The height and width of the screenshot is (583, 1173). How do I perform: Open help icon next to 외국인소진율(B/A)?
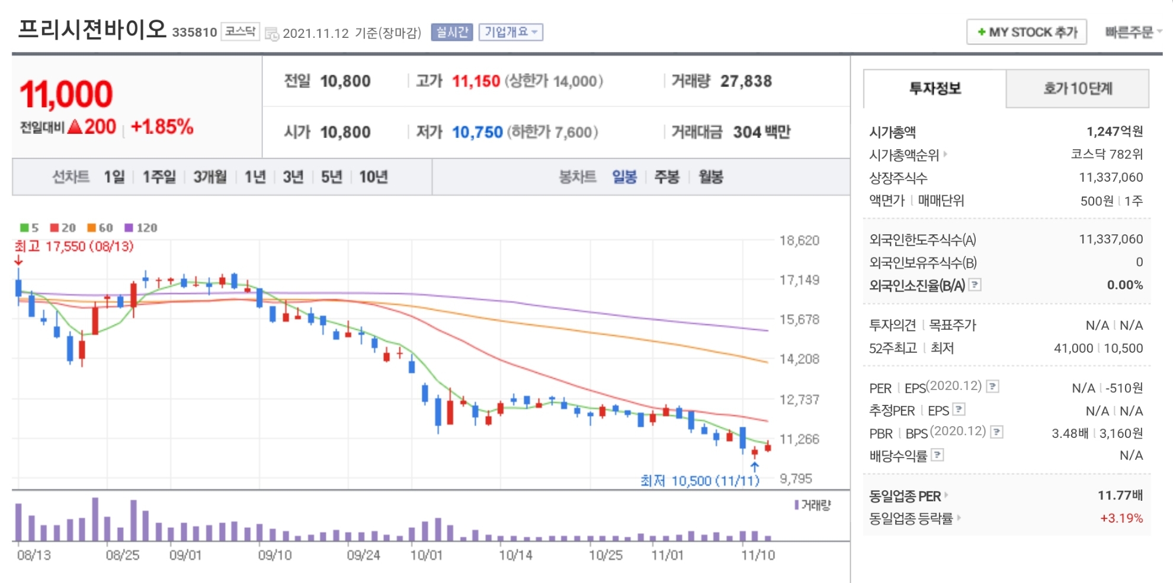975,285
